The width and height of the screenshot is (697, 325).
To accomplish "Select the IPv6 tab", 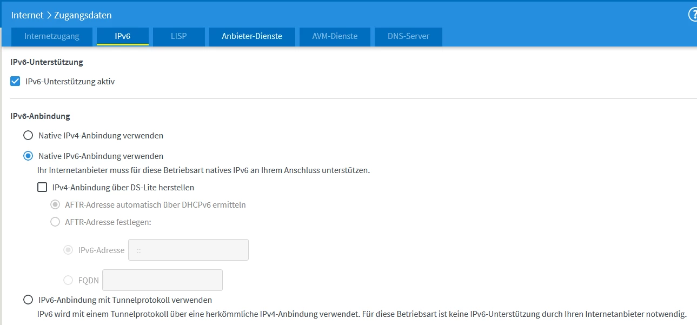I will (x=123, y=36).
